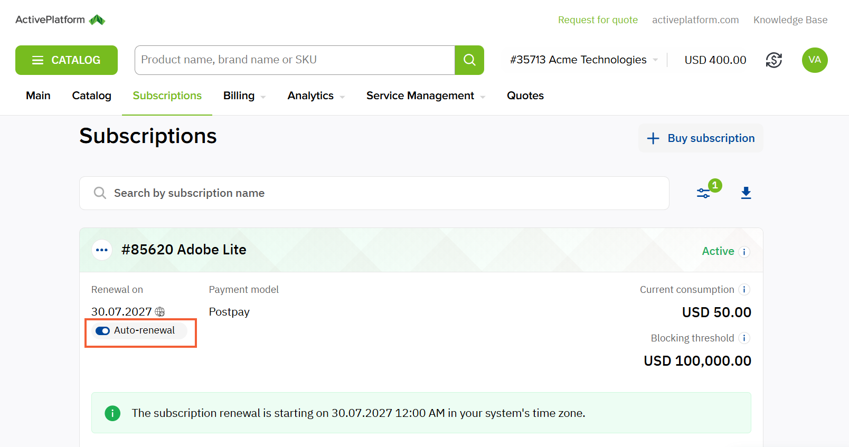Viewport: 849px width, 447px height.
Task: Show info about Current consumption
Action: 744,289
